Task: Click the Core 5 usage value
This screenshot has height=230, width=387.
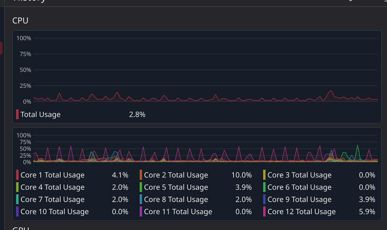Action: tap(244, 188)
